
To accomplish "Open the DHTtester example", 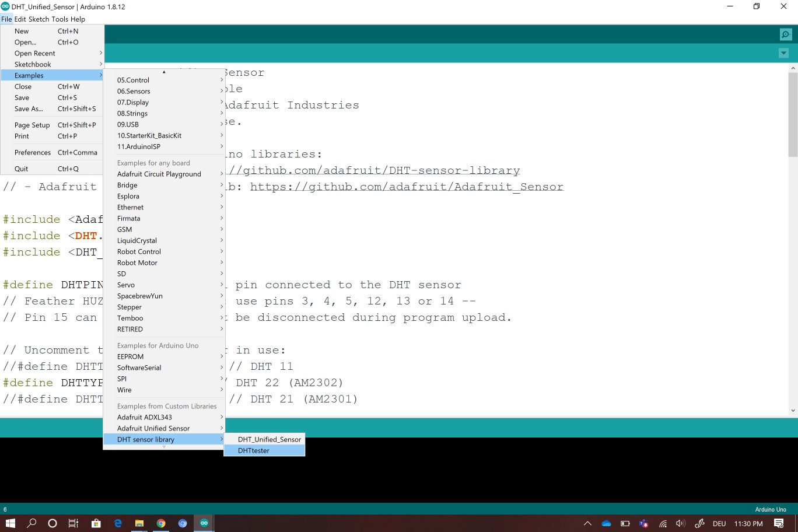I will (264, 450).
